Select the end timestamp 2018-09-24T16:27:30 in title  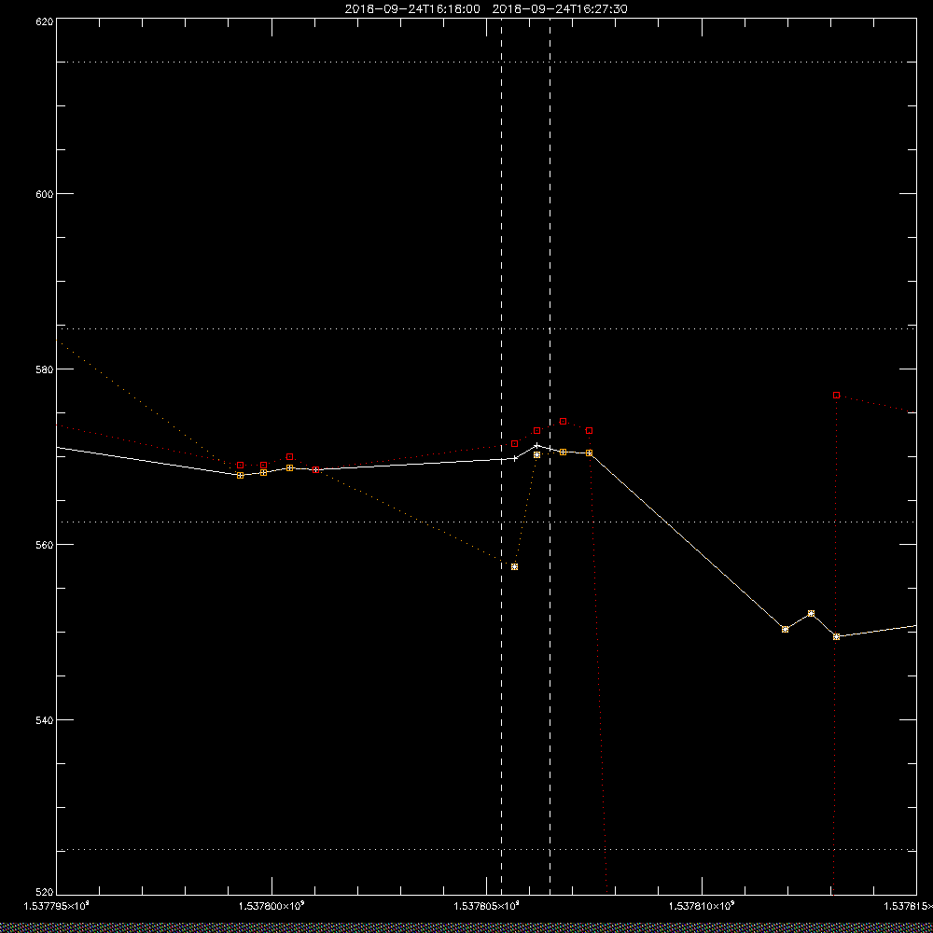point(560,9)
